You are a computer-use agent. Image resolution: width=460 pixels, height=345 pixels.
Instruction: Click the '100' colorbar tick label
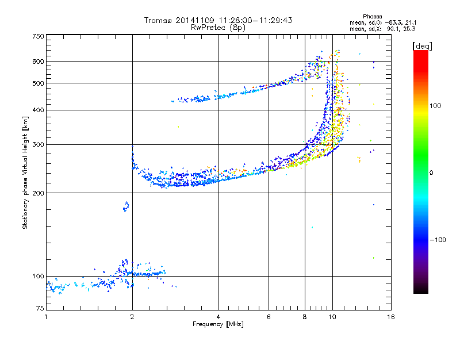[x=435, y=106]
